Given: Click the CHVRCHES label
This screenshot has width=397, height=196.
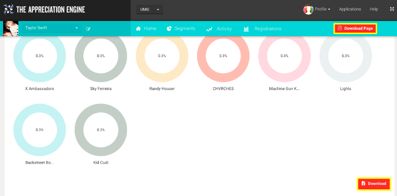Looking at the screenshot, I should (223, 89).
